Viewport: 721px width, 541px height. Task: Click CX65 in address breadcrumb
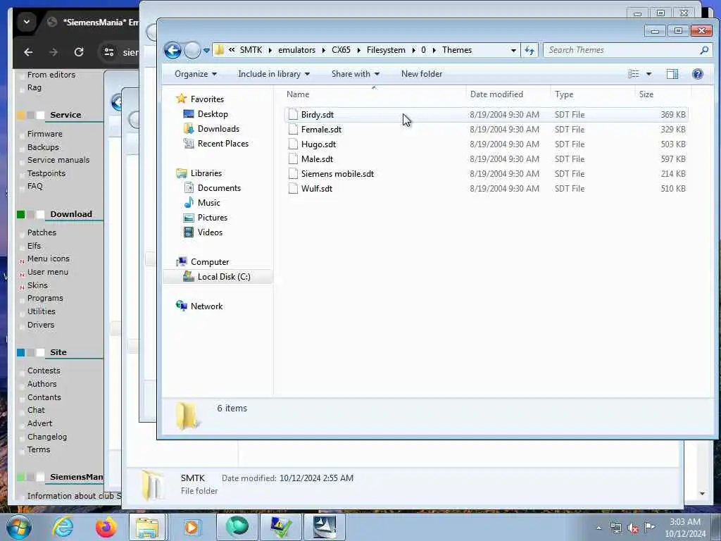[x=341, y=50]
